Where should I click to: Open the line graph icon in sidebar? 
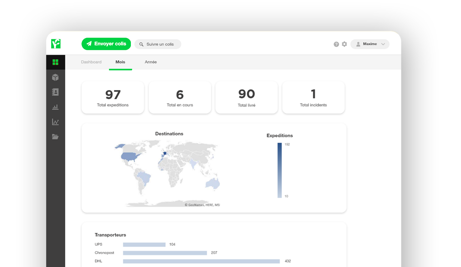point(56,122)
